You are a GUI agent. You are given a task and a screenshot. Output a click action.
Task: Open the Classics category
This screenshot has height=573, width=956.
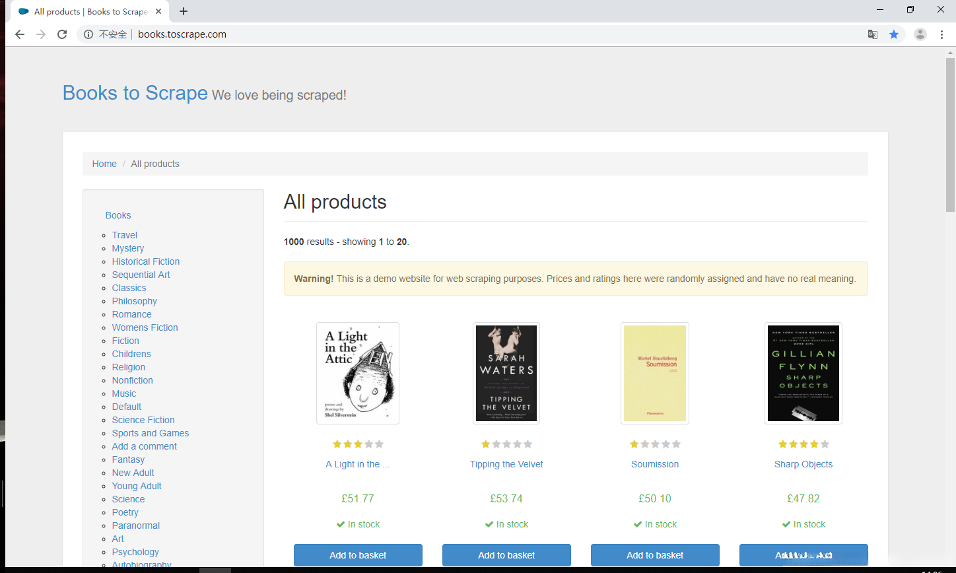[x=129, y=288]
